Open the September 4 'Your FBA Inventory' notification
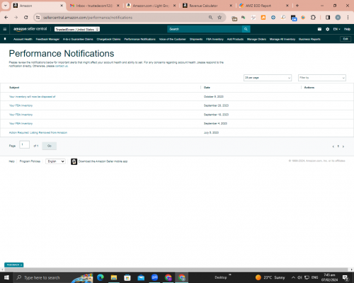This screenshot has width=354, height=283. click(21, 124)
